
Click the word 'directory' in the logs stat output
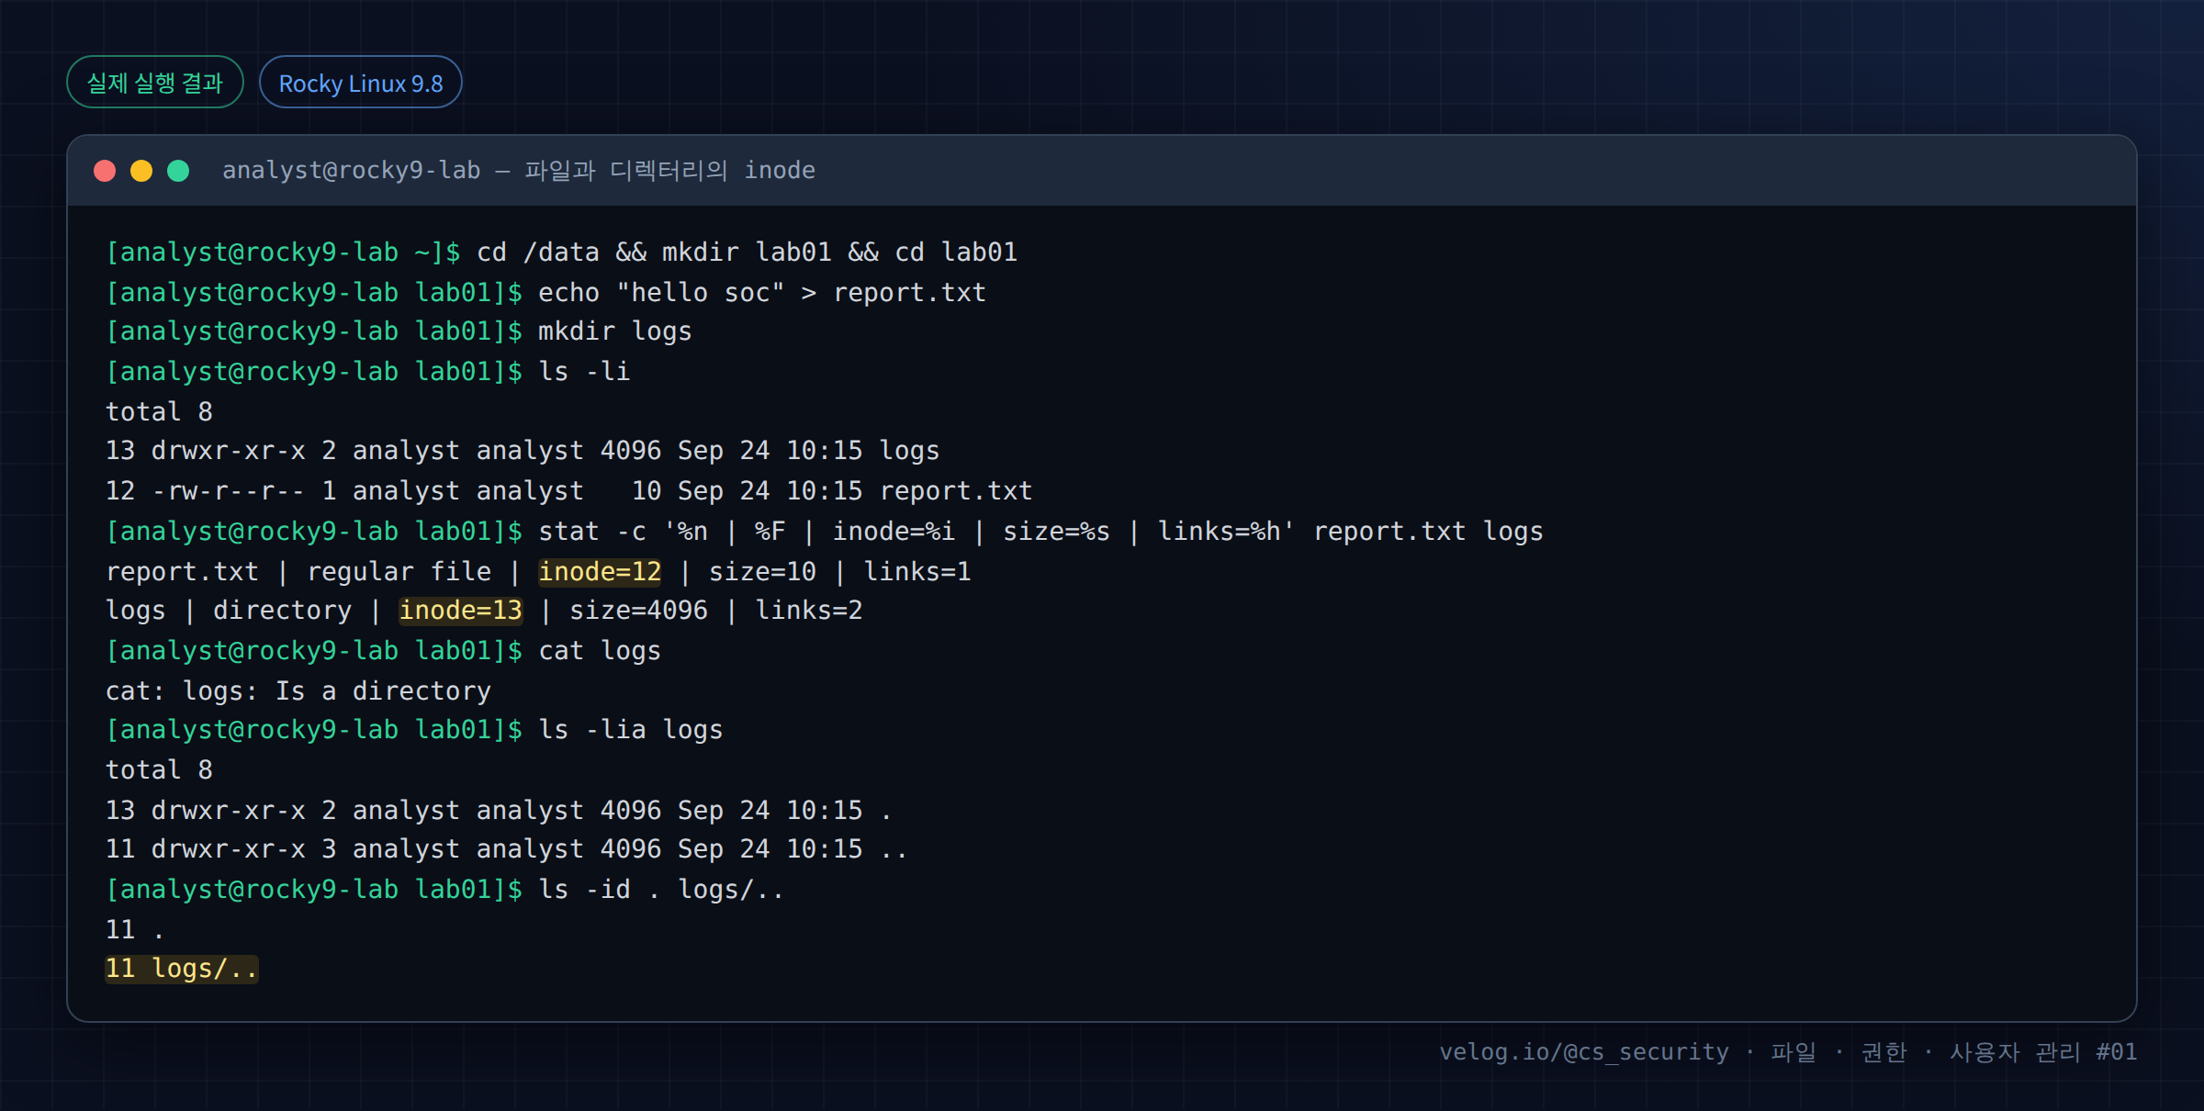(x=283, y=611)
